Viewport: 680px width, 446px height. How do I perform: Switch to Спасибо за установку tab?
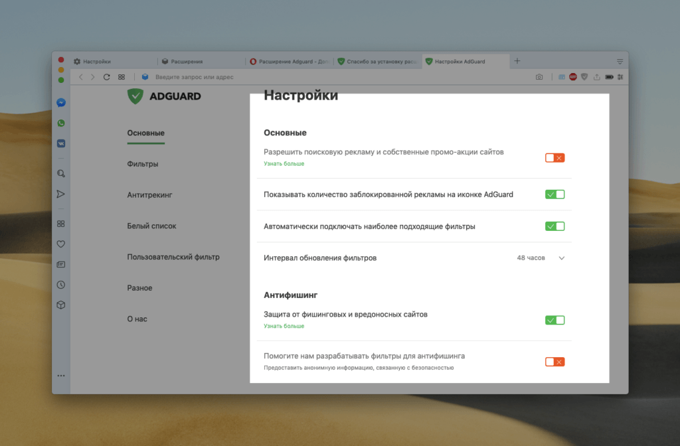(x=378, y=62)
